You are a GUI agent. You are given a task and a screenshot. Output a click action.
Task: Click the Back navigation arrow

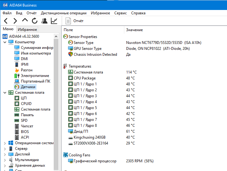point(6,21)
